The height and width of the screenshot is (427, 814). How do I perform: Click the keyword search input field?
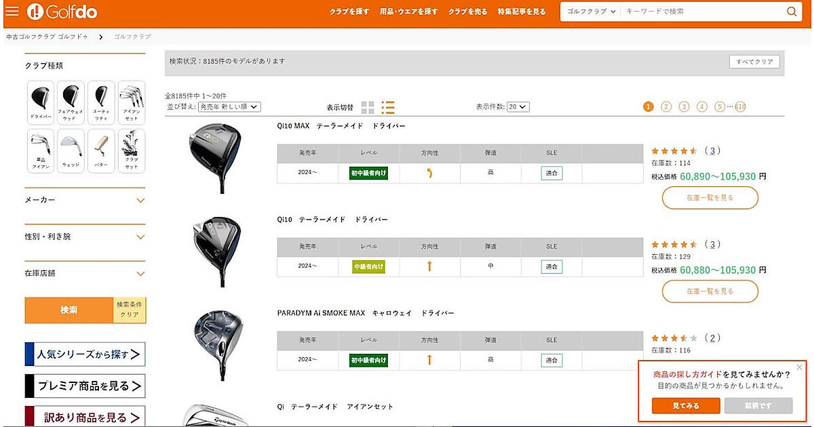pyautogui.click(x=702, y=12)
